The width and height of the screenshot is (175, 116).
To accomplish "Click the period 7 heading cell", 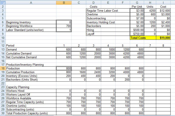I will point(150,46).
